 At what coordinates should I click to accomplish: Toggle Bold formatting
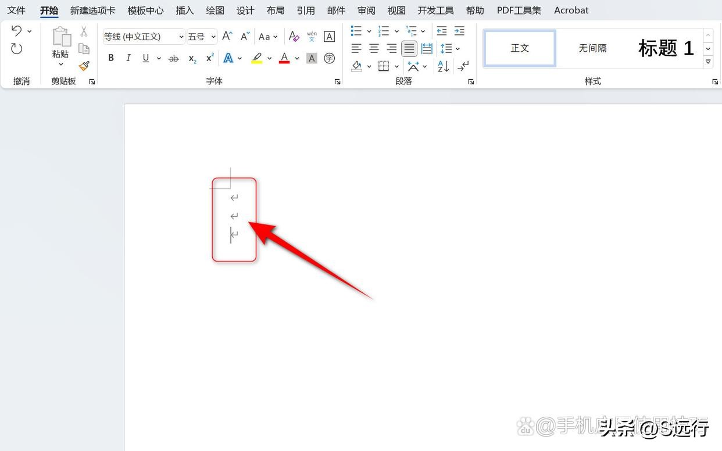click(111, 58)
